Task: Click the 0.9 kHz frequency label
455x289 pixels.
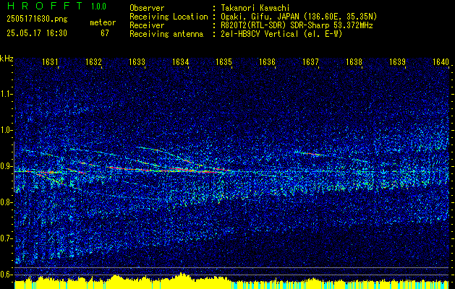Action: (6, 166)
